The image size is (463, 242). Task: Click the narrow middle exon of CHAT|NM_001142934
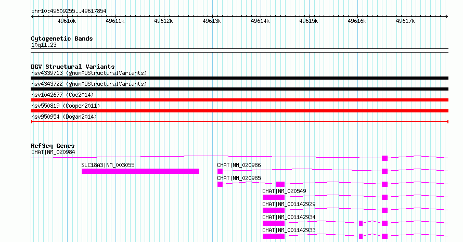coord(361,223)
